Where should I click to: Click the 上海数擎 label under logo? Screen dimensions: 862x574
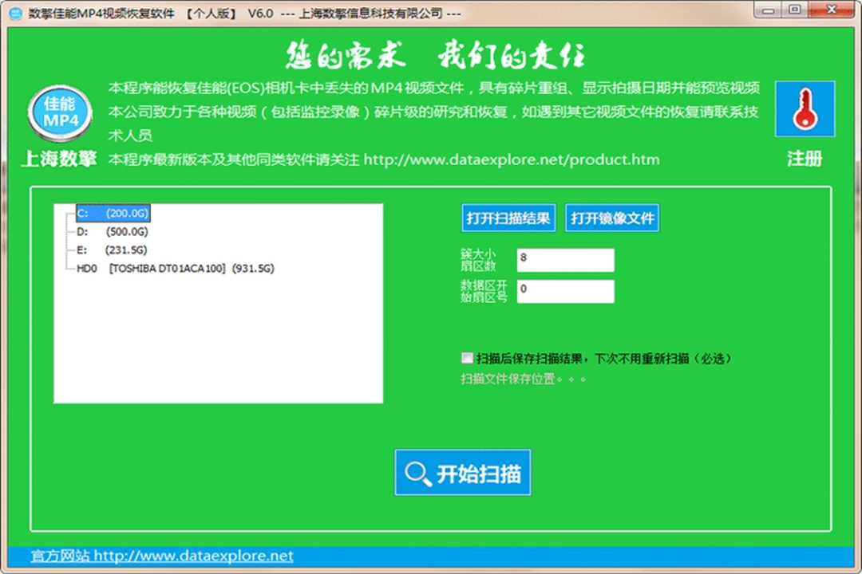(59, 159)
